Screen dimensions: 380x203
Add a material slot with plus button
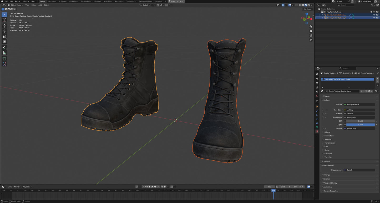coord(378,79)
